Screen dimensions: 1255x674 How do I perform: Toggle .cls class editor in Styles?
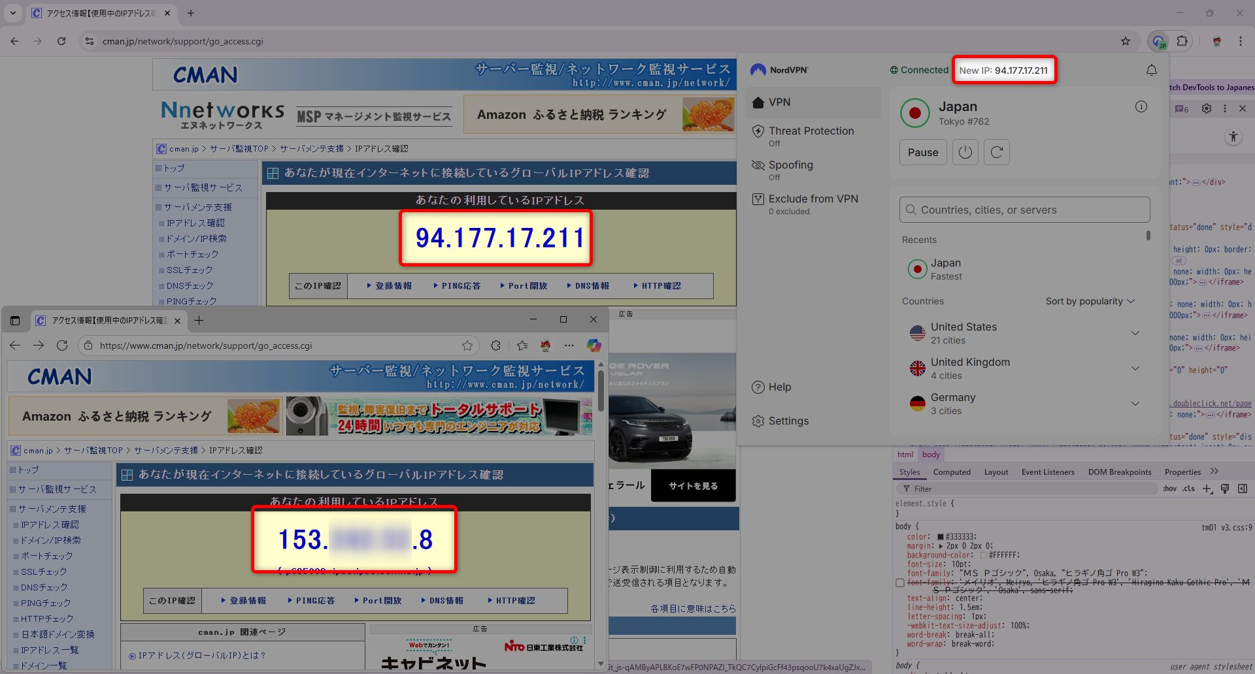(x=1188, y=489)
